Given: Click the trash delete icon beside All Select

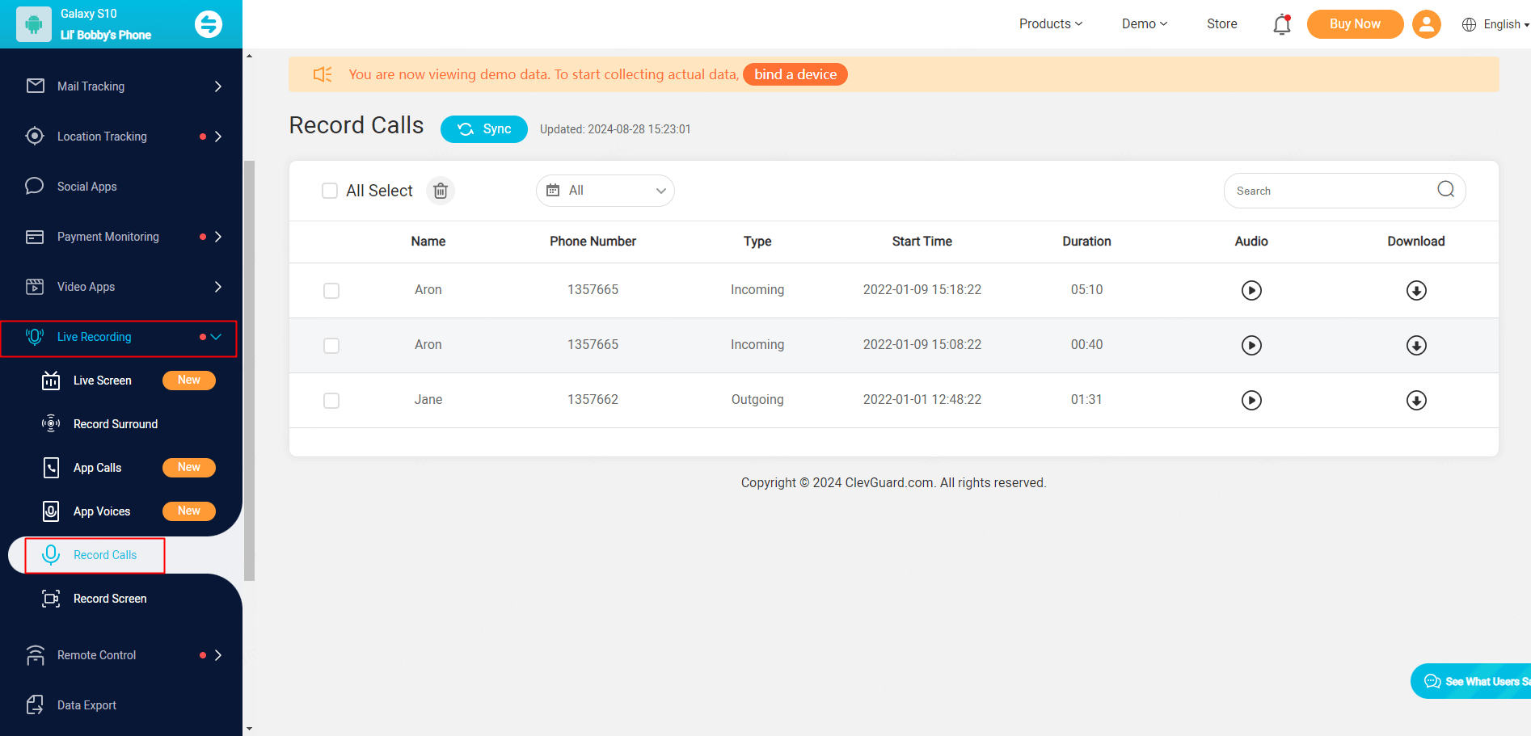Looking at the screenshot, I should (x=441, y=191).
